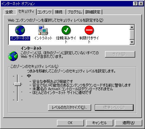Select the 制限付きサイト red stop icon

pos(89,30)
